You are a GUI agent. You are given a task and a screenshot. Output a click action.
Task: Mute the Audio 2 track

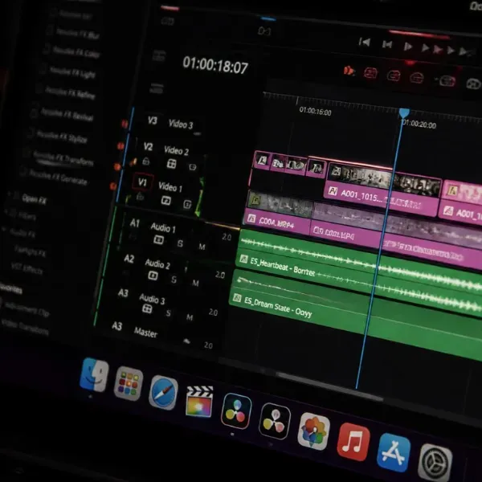(x=195, y=283)
